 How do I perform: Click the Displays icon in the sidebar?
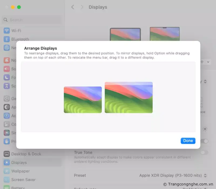6,163
